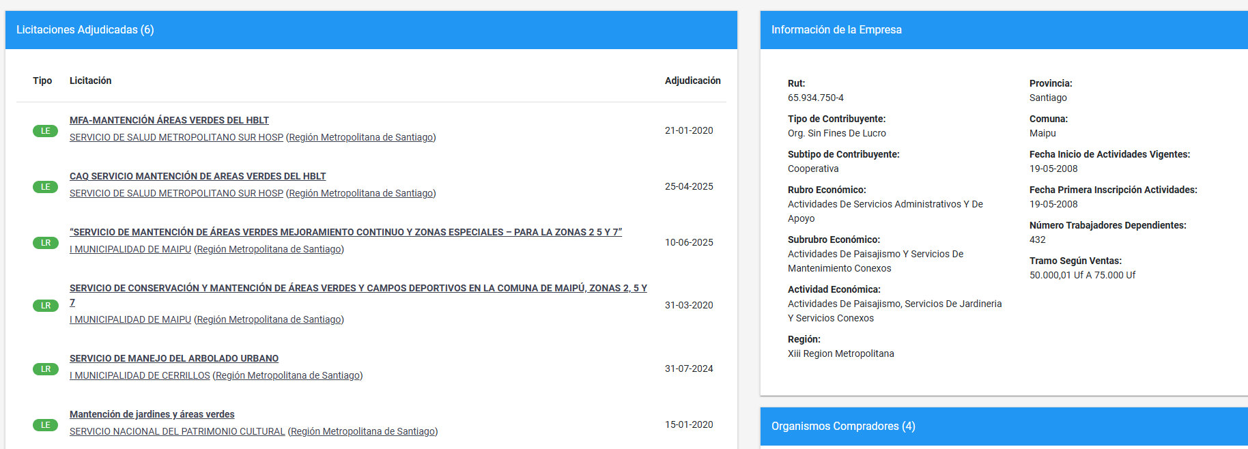Open SERVICIO DE MANEJO DEL ARBOLADO URBANO
This screenshot has width=1248, height=449.
[x=174, y=358]
